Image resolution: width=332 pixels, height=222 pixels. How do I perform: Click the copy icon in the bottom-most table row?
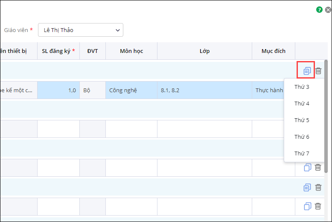coord(307,206)
